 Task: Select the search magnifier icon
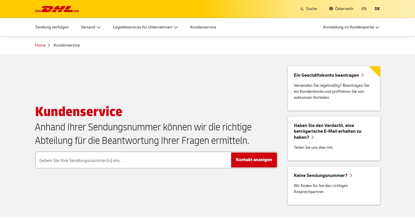301,9
